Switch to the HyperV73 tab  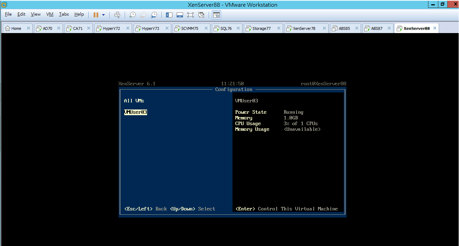coord(151,28)
